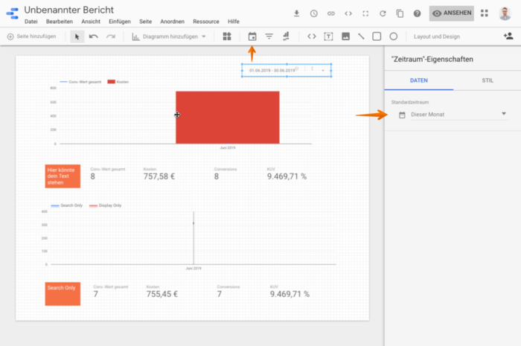The image size is (521, 346).
Task: Enter fullscreen mode icon
Action: click(x=365, y=13)
